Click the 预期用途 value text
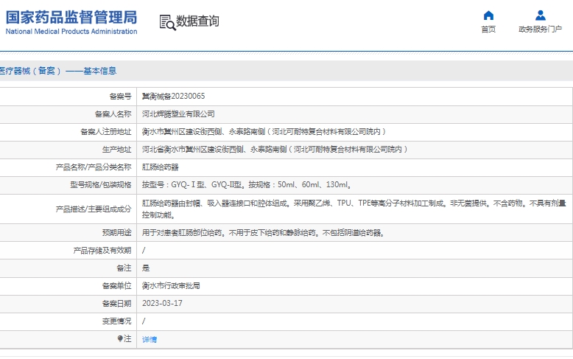This screenshot has height=359, width=573. tap(264, 233)
